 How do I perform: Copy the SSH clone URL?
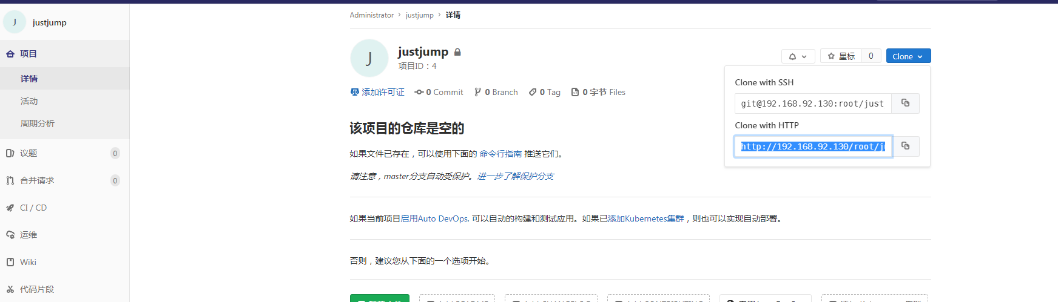pos(905,103)
